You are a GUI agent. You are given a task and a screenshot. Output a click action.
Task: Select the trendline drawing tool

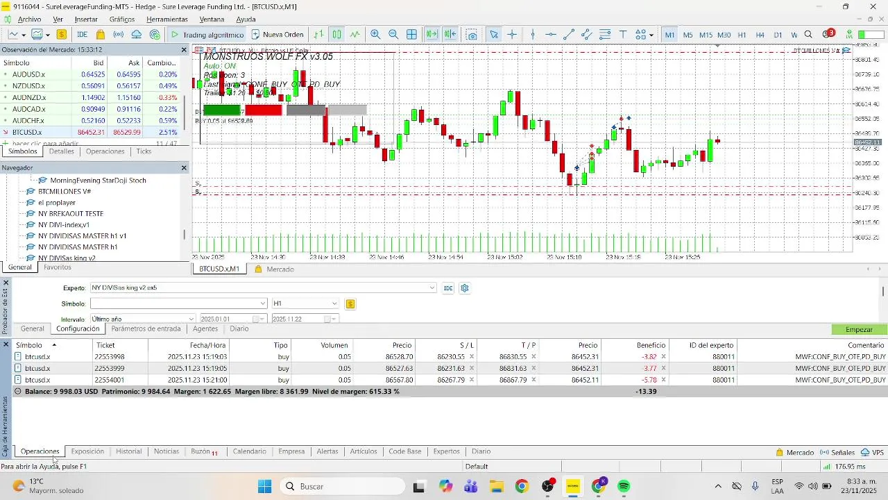point(569,34)
